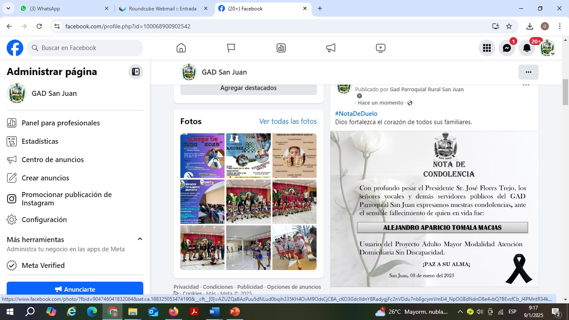Open the Video tab icon

pos(380,48)
